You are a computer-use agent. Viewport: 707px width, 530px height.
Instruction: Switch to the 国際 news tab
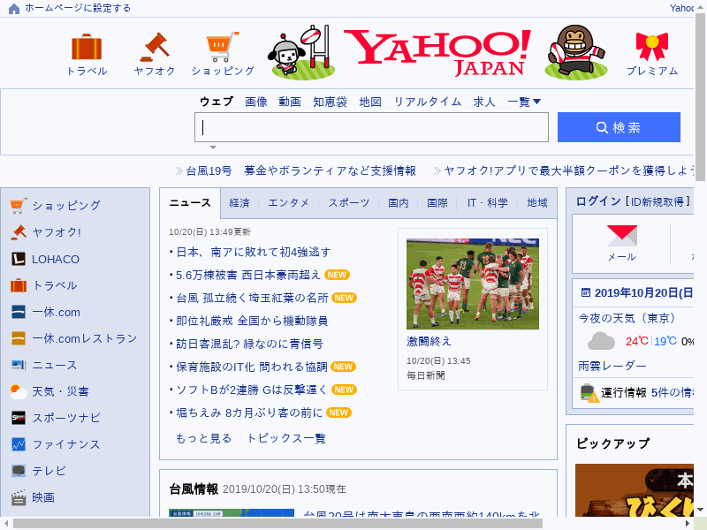pyautogui.click(x=437, y=203)
